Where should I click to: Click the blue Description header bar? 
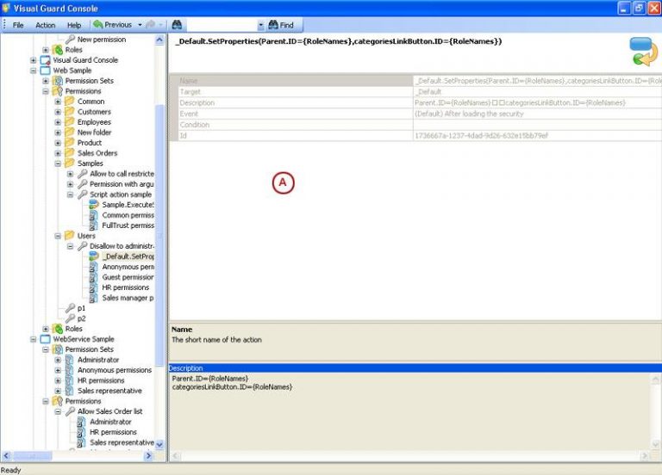point(415,368)
